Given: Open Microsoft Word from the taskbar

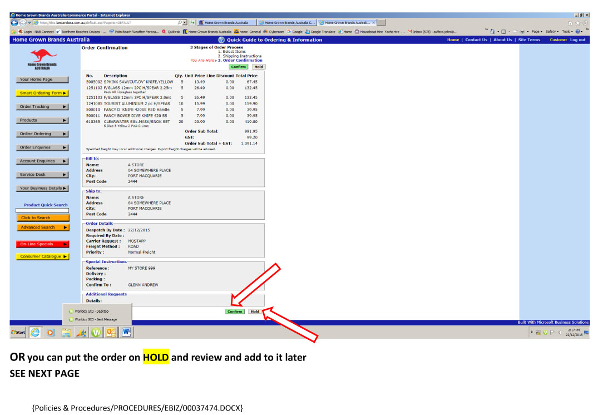Looking at the screenshot, I should [125, 332].
